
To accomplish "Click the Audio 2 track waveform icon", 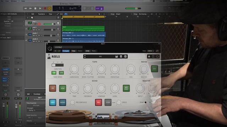I will click(x=30, y=40).
